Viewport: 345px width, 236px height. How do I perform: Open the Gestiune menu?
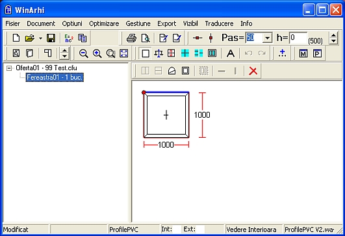pos(138,23)
